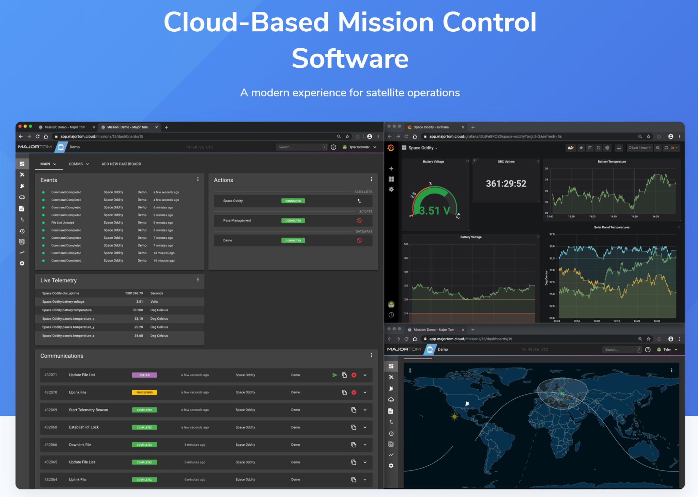Click the dashboard grid icon in left sidebar
The width and height of the screenshot is (698, 497).
coord(22,164)
